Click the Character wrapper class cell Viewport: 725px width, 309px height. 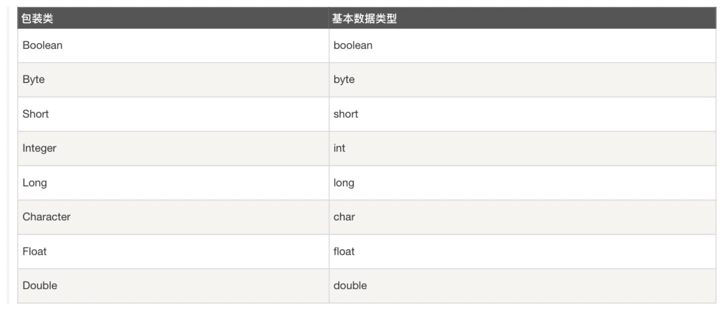click(x=46, y=217)
